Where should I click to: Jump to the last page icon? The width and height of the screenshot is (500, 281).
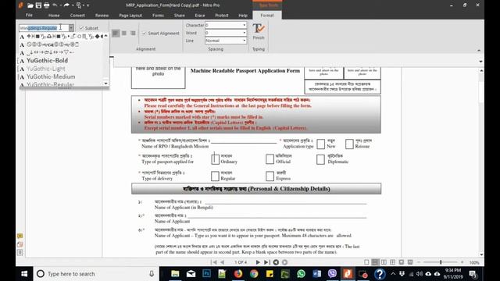[x=266, y=262]
